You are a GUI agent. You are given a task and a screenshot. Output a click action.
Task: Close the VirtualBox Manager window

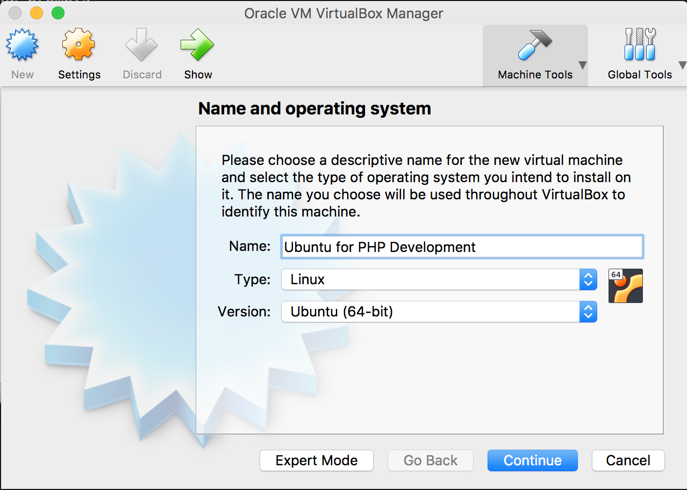click(16, 13)
